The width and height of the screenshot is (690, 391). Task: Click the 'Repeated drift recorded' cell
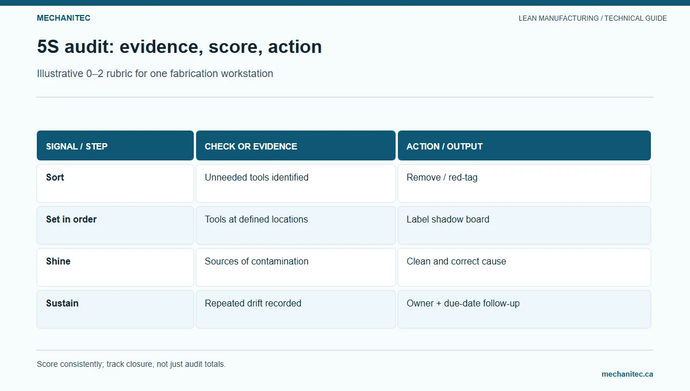point(296,309)
